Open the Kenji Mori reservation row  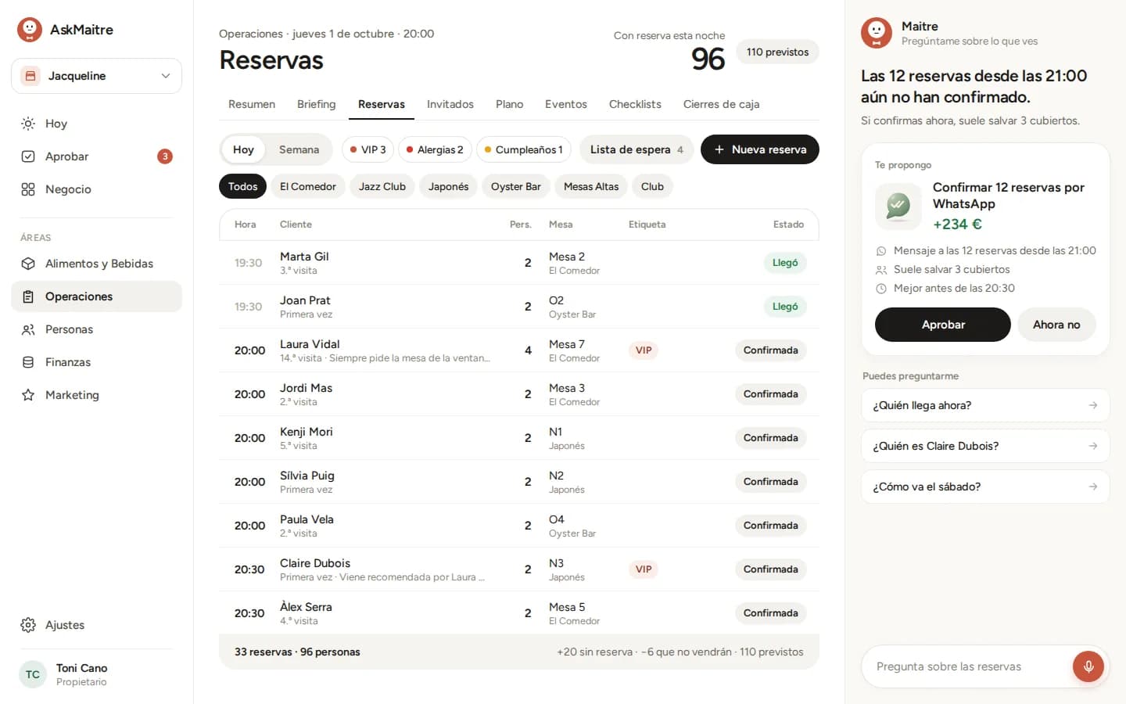[x=519, y=438]
